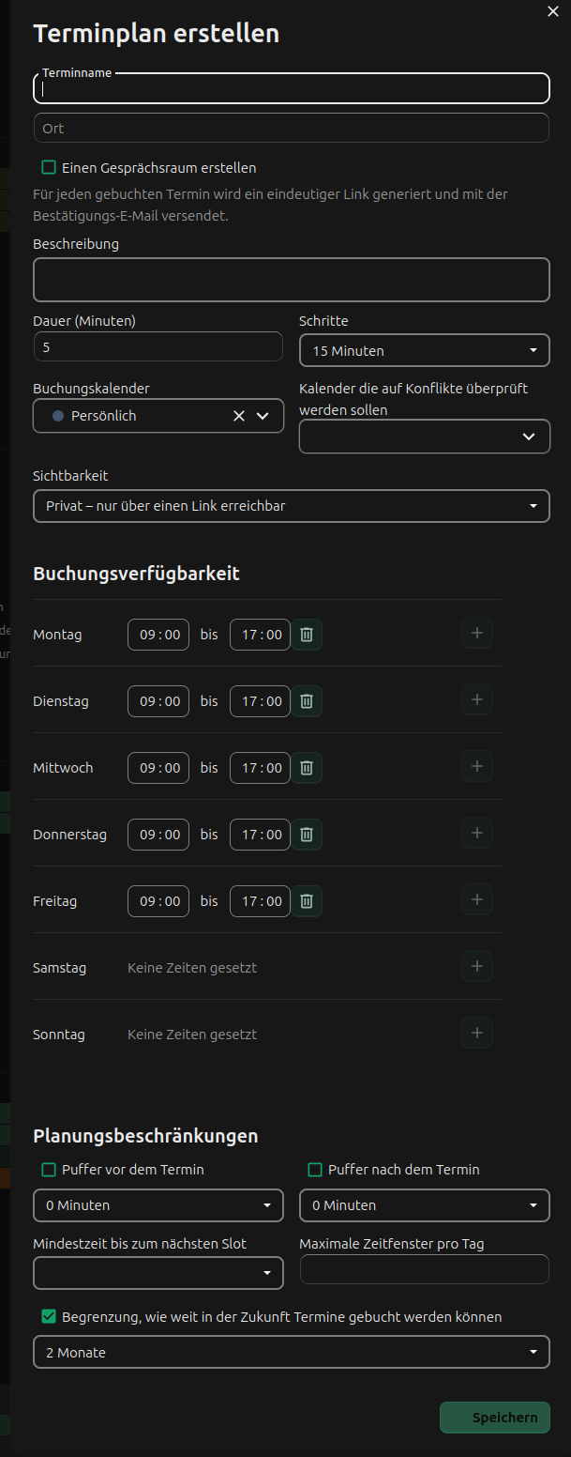571x1457 pixels.
Task: Add another Donnerstag time slot
Action: point(477,833)
